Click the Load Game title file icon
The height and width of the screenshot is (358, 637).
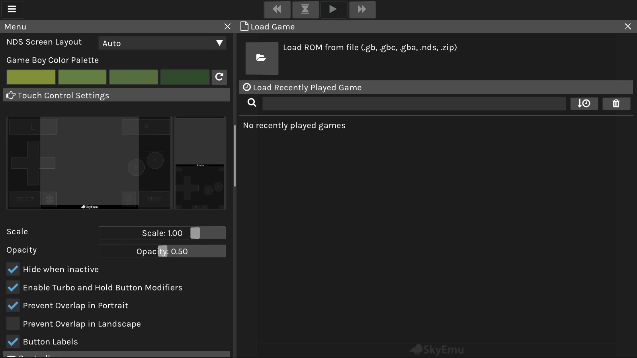click(x=244, y=26)
